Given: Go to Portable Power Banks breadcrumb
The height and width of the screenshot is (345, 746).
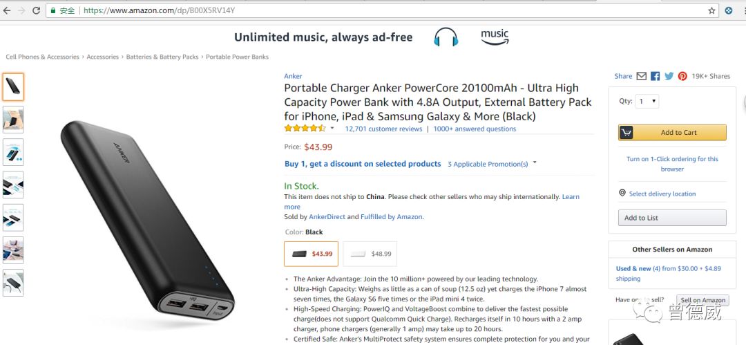Looking at the screenshot, I should (237, 57).
